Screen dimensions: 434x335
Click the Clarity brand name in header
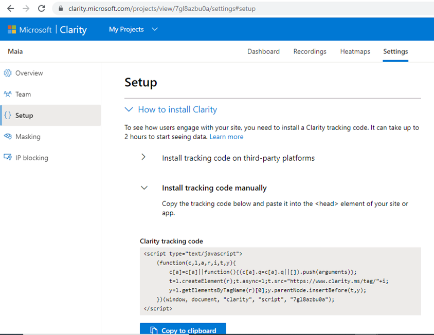[x=73, y=30]
